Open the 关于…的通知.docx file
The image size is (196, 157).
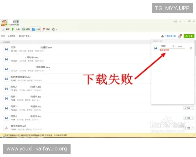[x=31, y=47]
